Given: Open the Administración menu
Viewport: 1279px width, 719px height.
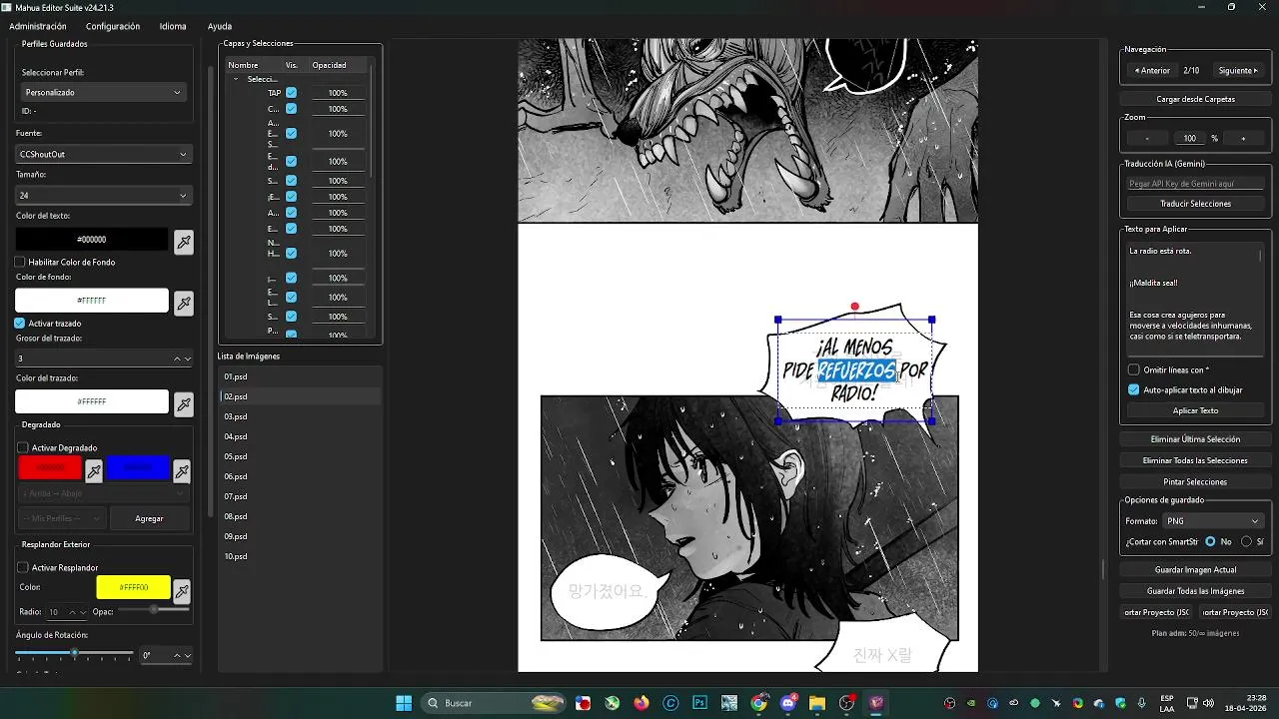Looking at the screenshot, I should tap(38, 26).
